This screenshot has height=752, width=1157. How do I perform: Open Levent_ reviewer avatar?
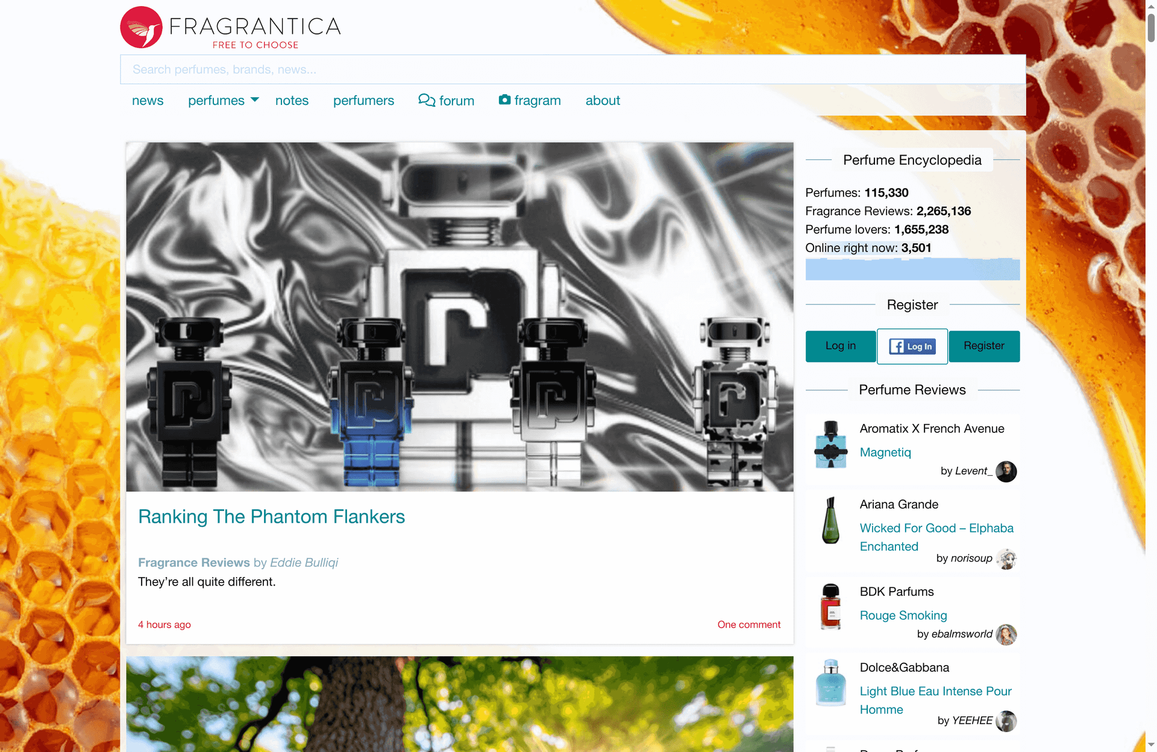tap(1006, 471)
